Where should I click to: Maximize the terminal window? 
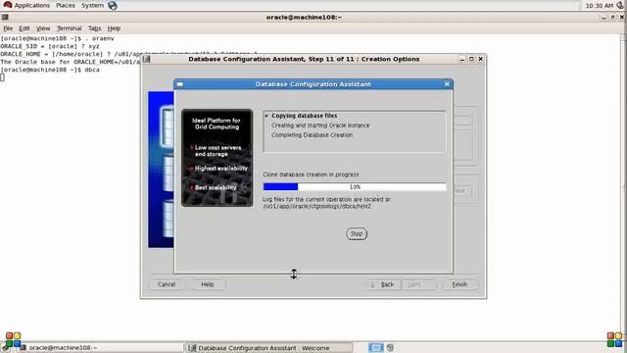(x=612, y=18)
